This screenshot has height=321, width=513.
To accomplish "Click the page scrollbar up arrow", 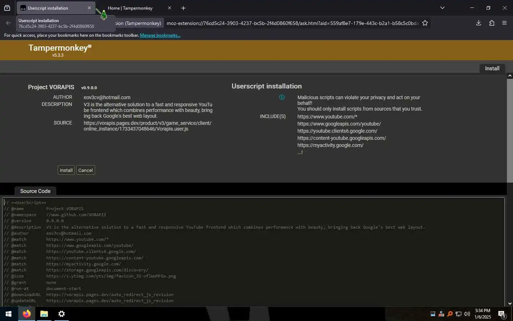I will click(510, 76).
